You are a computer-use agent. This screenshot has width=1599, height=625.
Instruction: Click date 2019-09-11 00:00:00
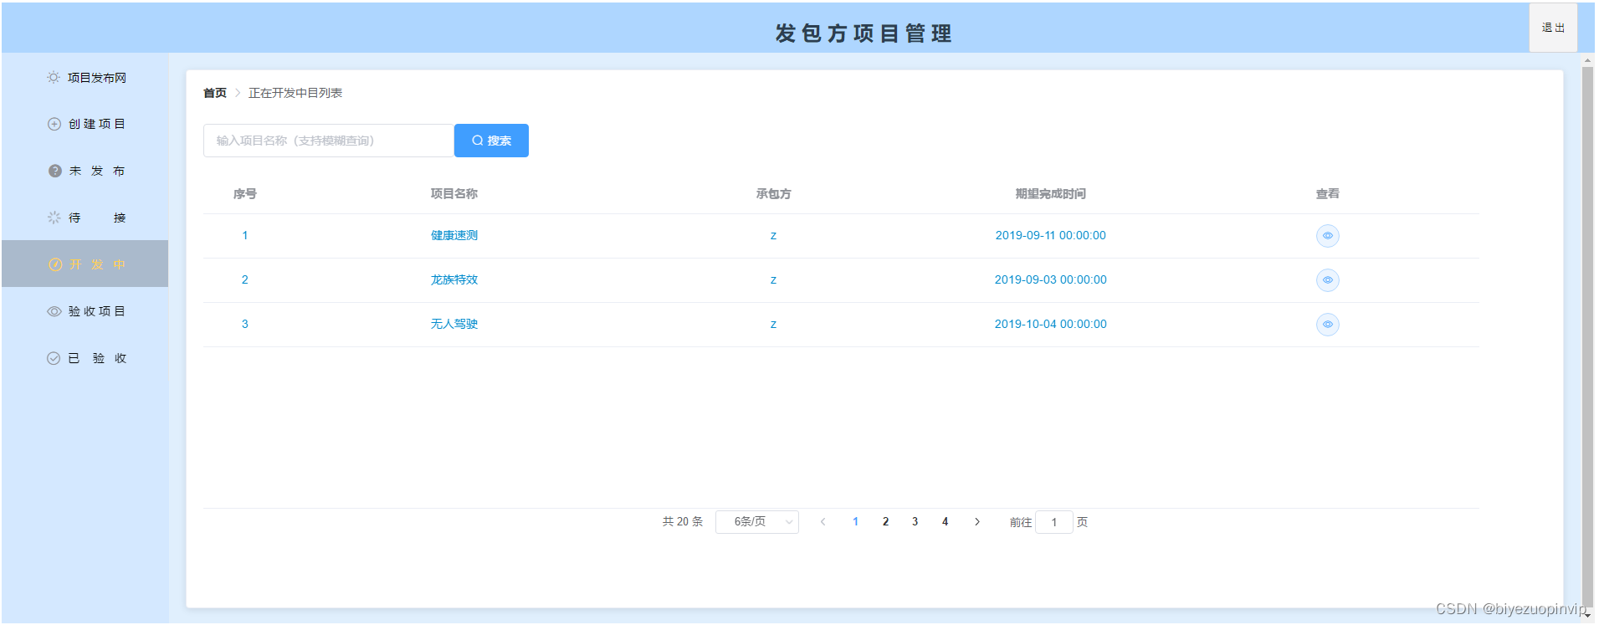coord(1051,236)
